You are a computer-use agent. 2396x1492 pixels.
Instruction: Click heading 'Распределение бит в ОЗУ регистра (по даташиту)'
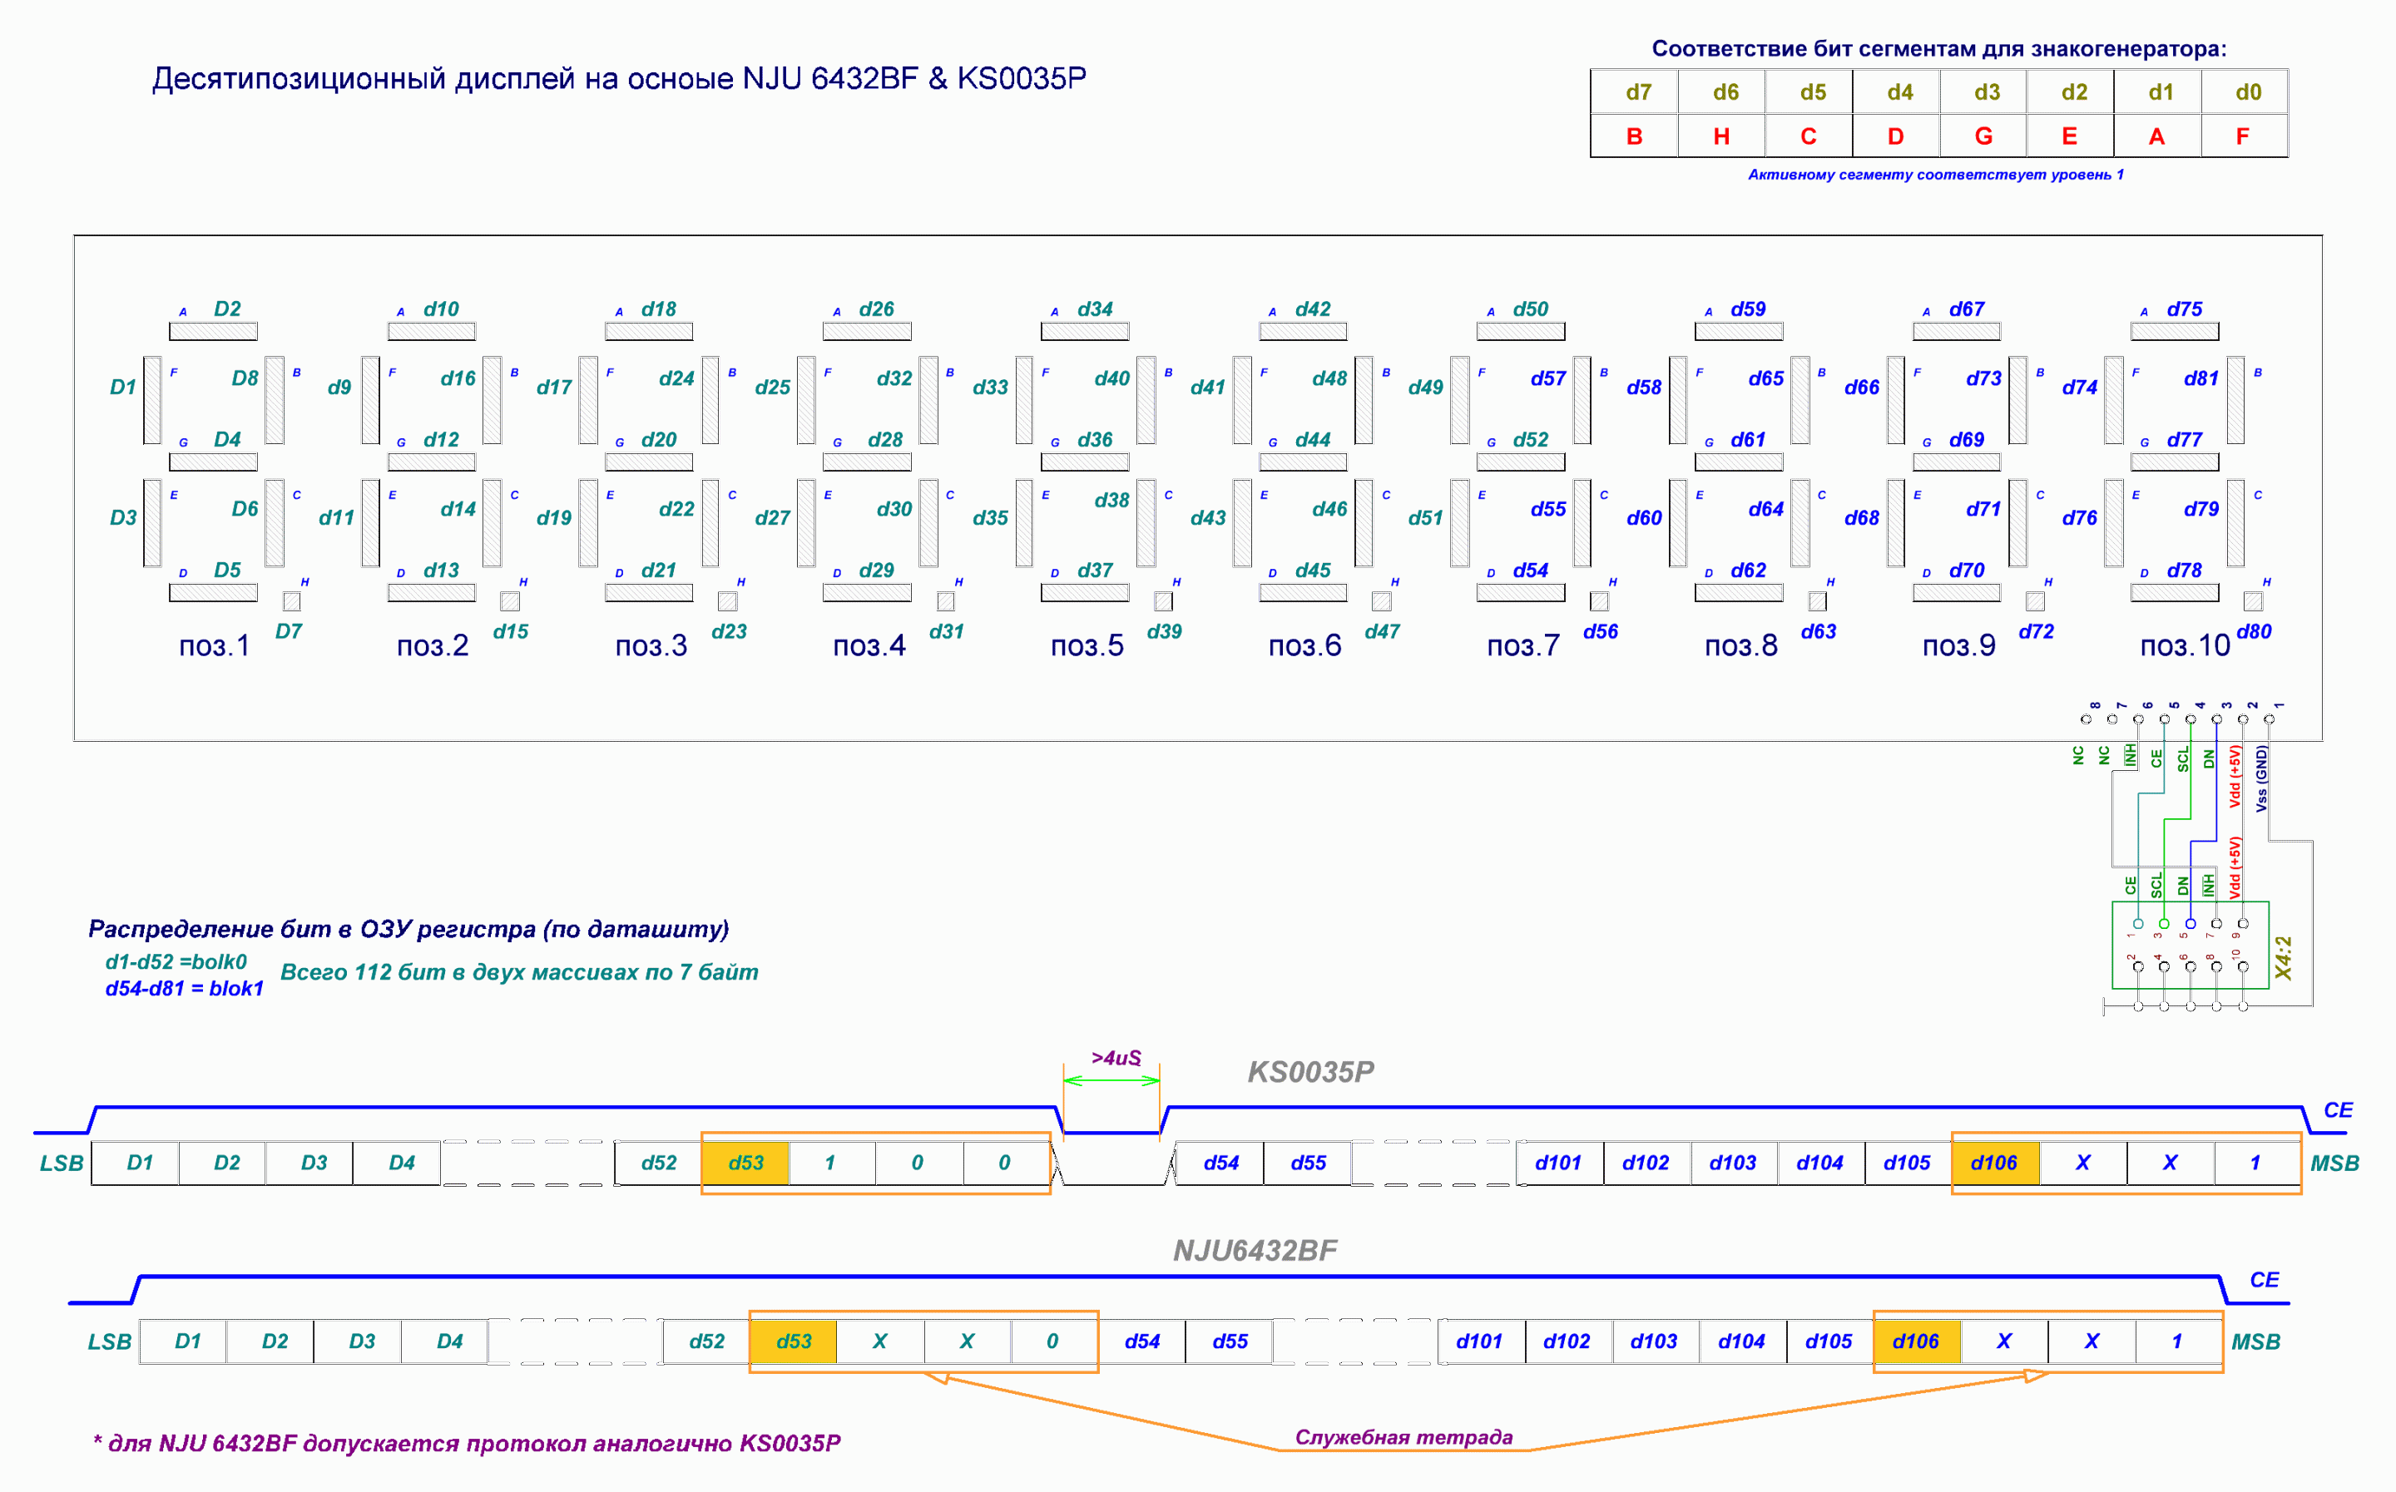[408, 930]
